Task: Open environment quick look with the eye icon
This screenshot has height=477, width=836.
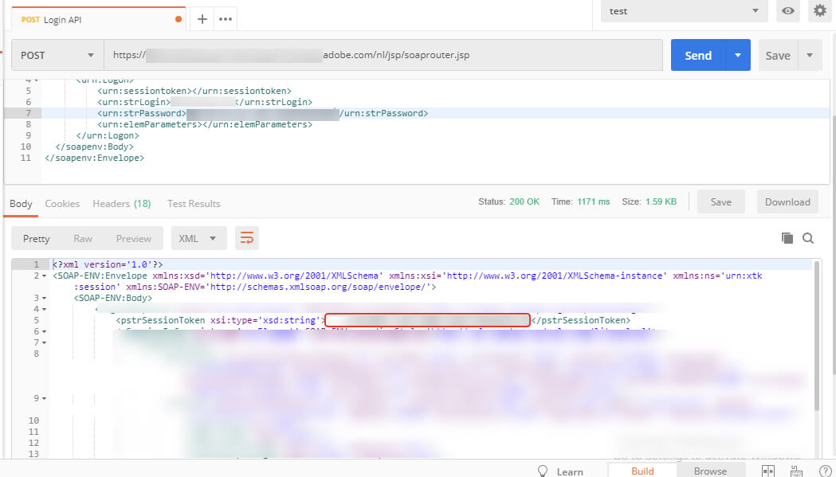Action: (788, 11)
